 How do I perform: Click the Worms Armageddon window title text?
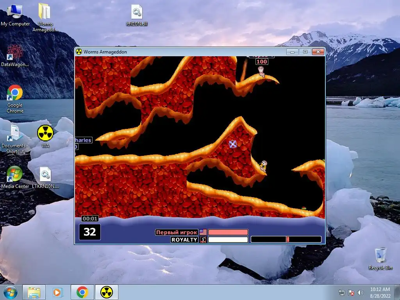click(105, 52)
